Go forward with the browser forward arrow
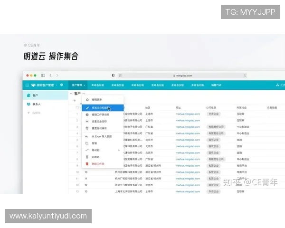 click(57, 76)
